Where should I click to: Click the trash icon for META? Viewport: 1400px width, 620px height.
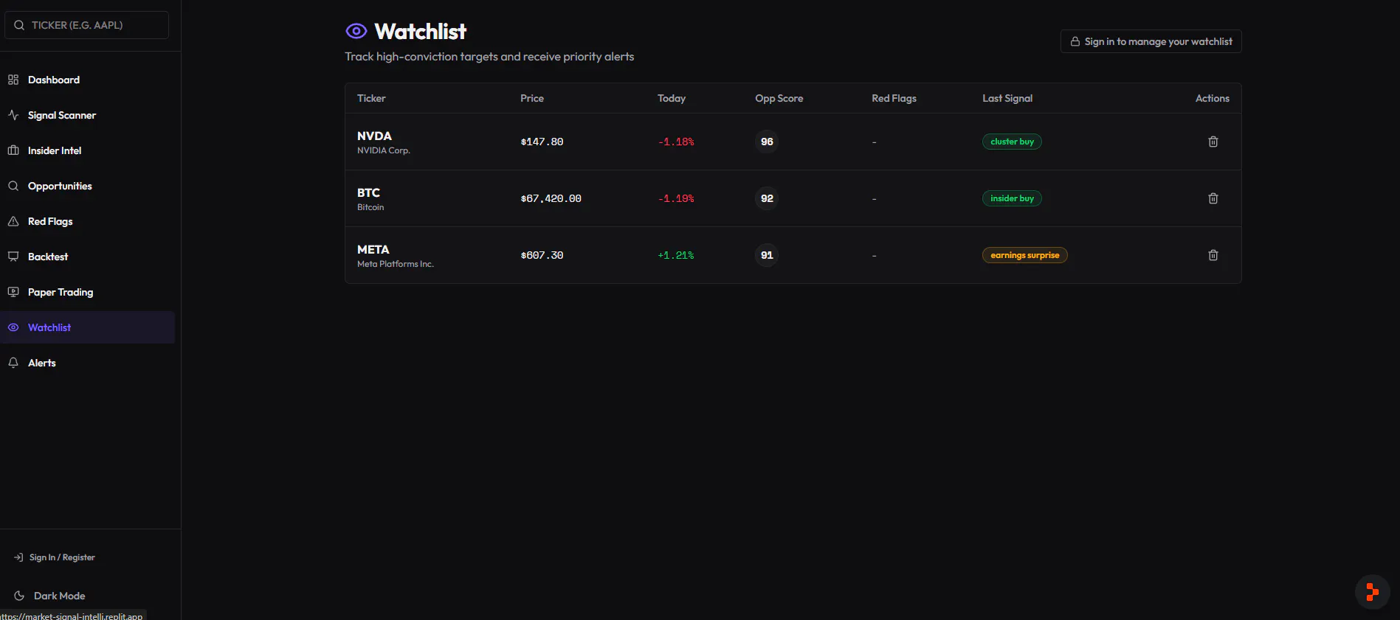(x=1213, y=255)
